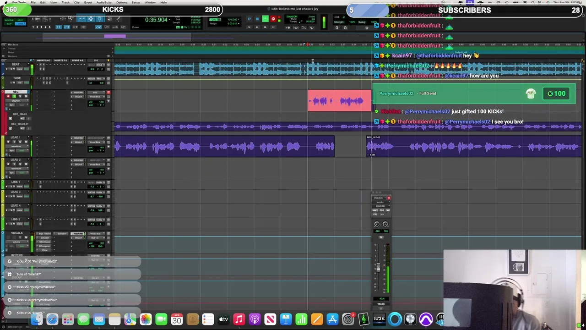The height and width of the screenshot is (330, 586).
Task: Click the playhead marker on timeline ruler
Action: click(x=308, y=44)
